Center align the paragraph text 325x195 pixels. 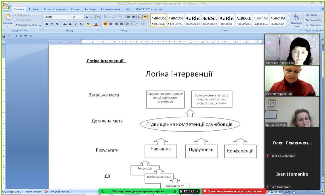(x=111, y=24)
